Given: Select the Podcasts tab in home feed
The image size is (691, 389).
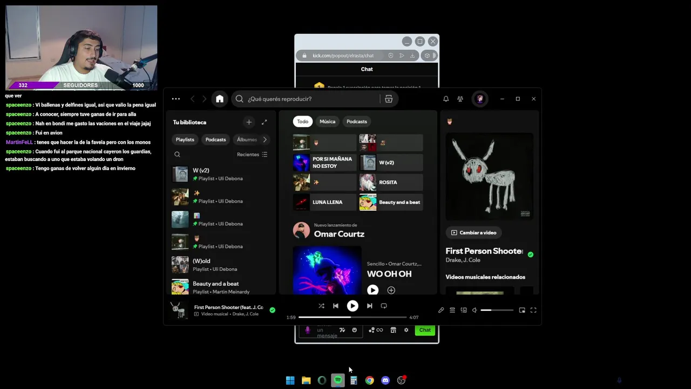Looking at the screenshot, I should (x=357, y=122).
